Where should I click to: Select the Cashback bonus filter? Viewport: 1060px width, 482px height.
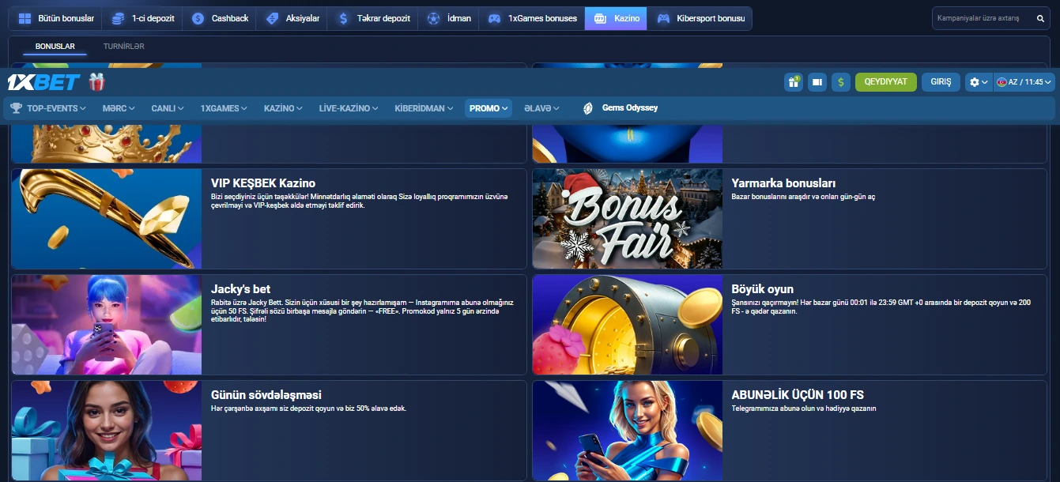[221, 18]
